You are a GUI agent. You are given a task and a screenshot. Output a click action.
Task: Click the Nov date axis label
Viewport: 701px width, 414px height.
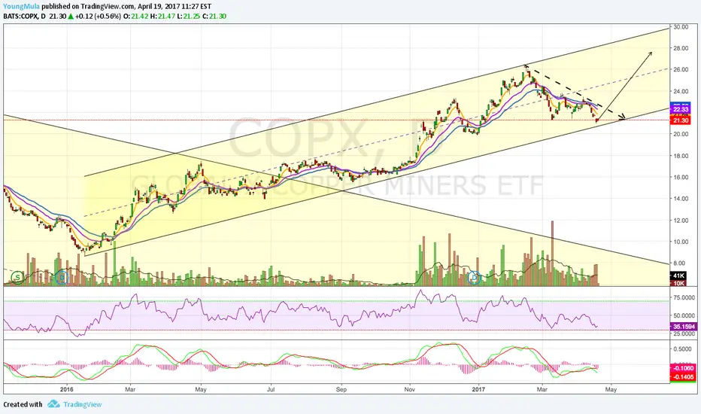coord(409,389)
